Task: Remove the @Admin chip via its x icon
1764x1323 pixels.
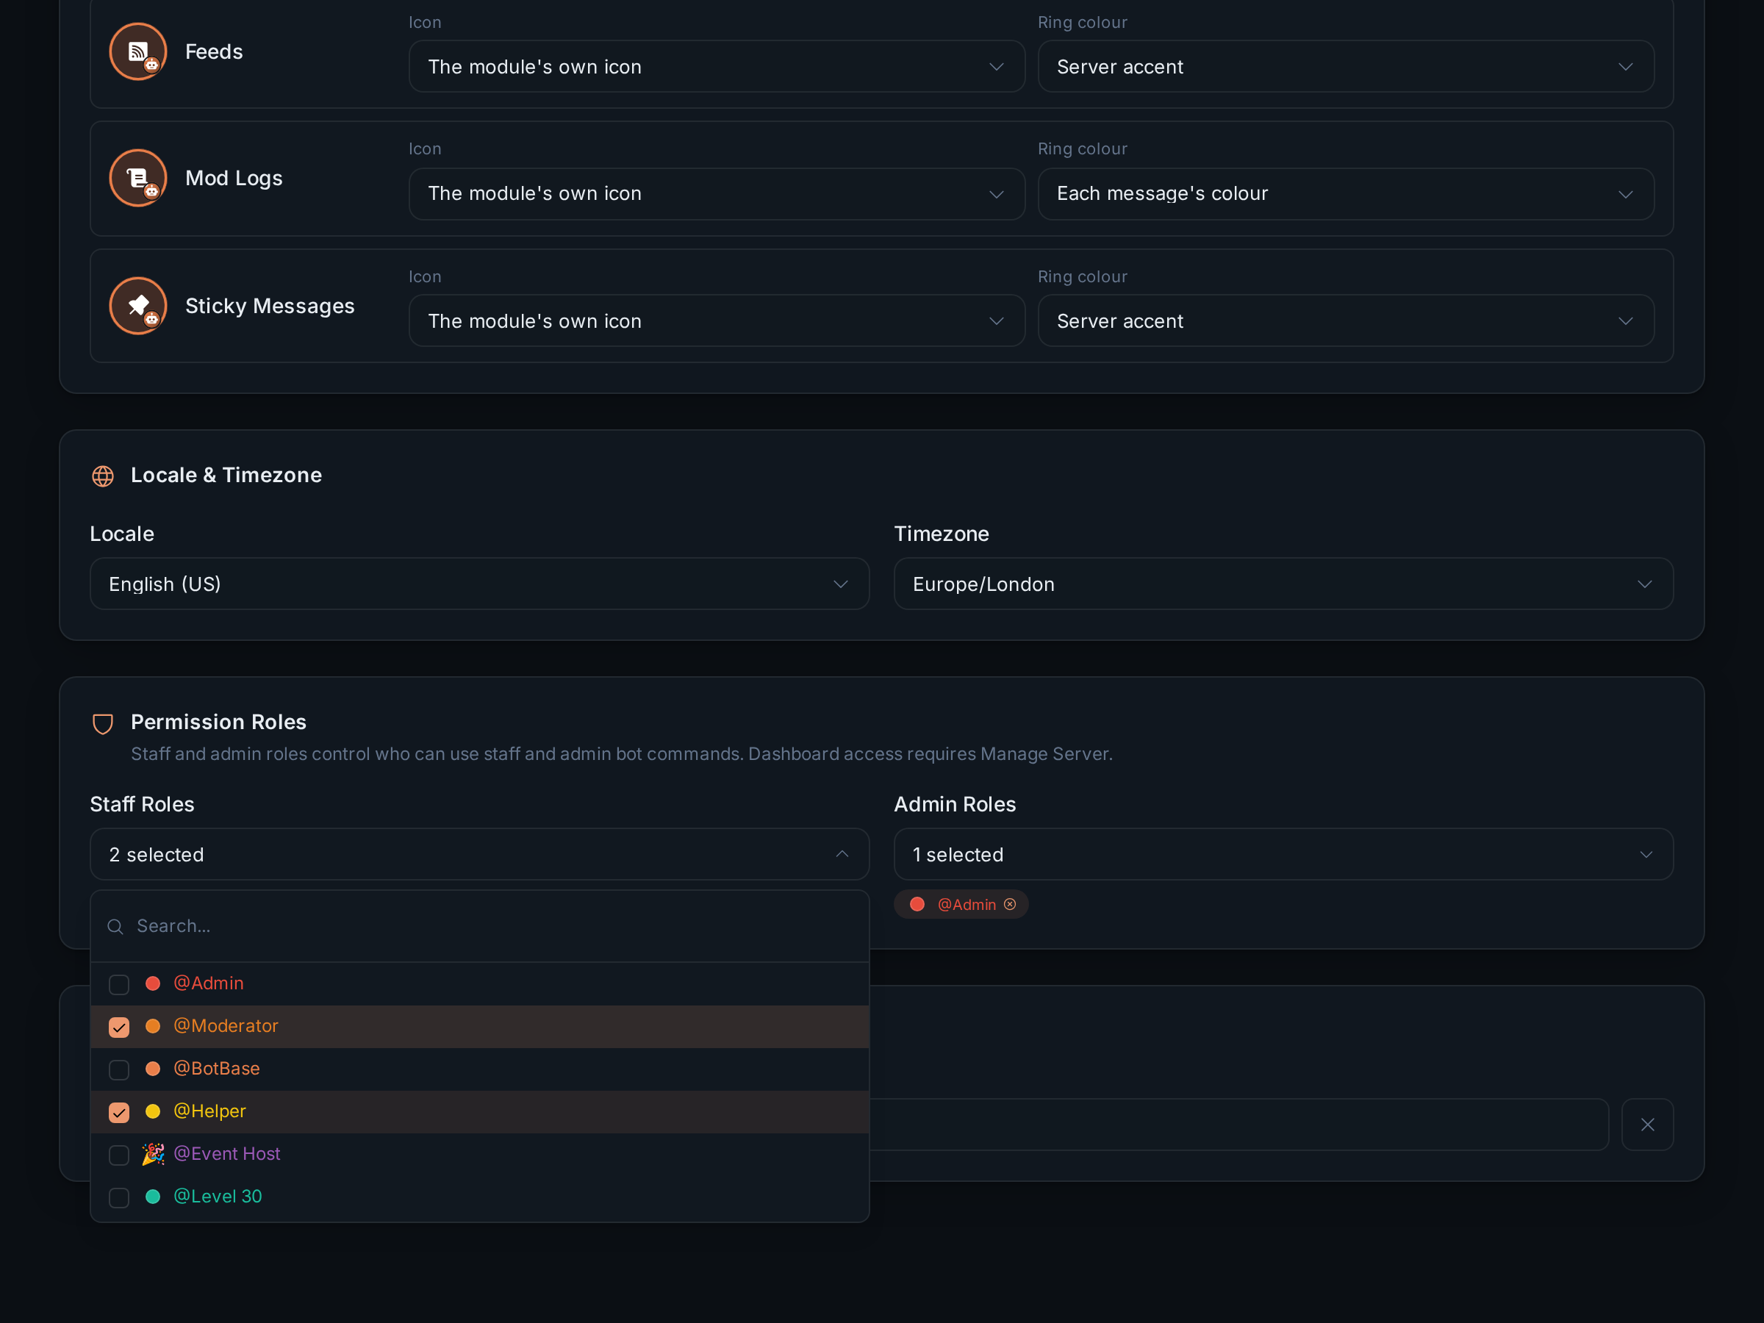Action: point(1010,904)
